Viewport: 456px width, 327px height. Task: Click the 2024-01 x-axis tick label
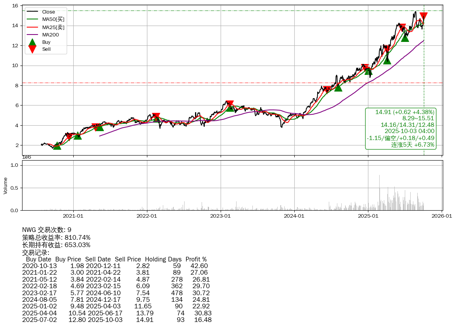[x=294, y=216]
